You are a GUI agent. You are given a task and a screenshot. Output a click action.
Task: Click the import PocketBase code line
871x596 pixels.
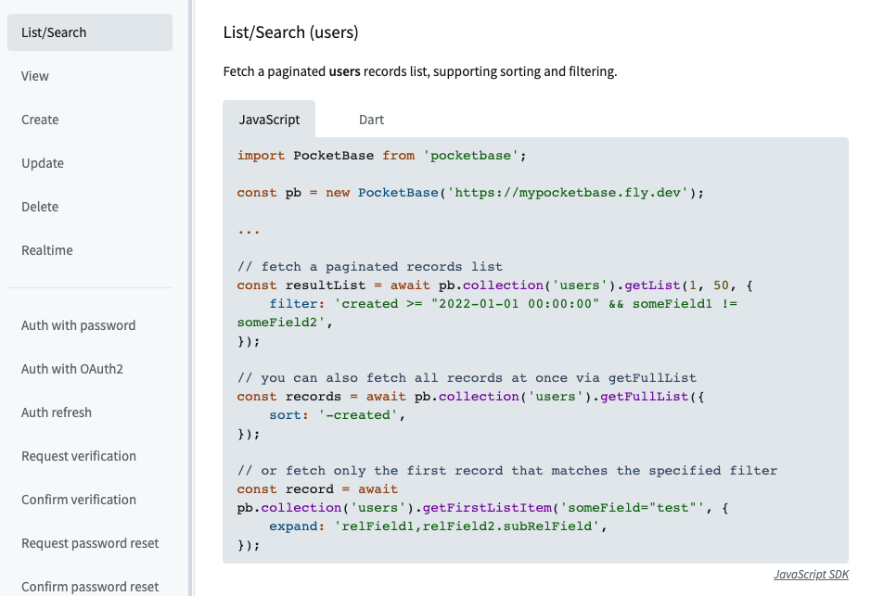381,156
